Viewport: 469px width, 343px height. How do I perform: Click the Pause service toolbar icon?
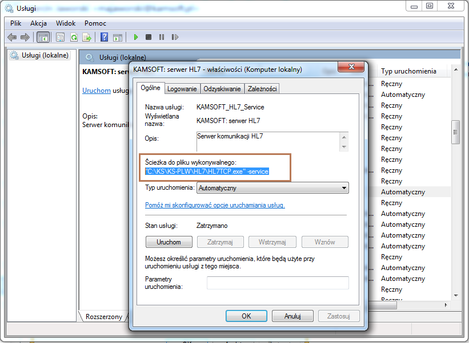click(x=162, y=37)
